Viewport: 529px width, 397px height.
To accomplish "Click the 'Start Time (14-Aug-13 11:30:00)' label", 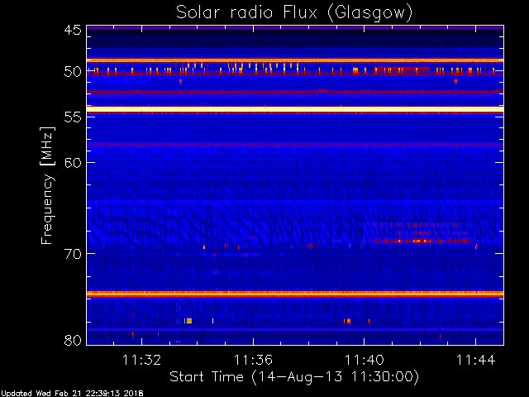I will tap(294, 376).
